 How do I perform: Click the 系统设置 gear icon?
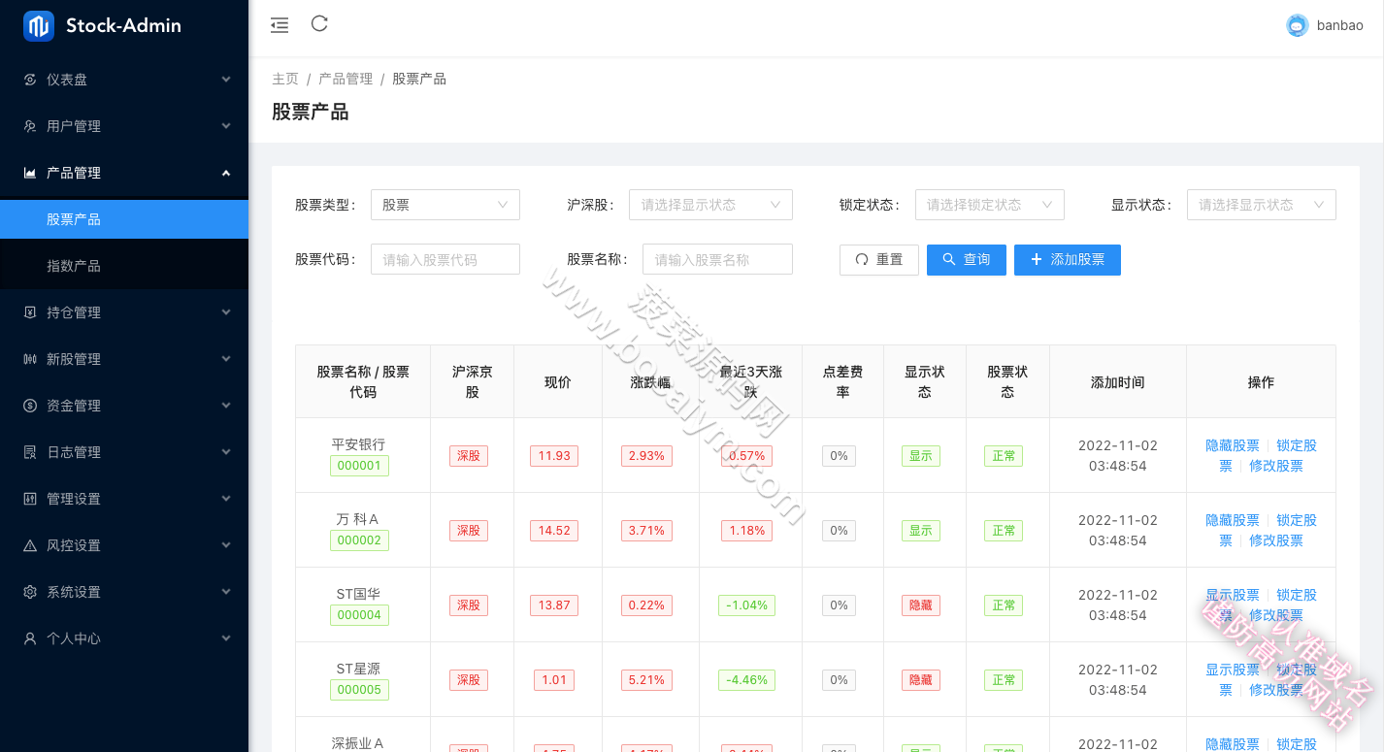(30, 592)
